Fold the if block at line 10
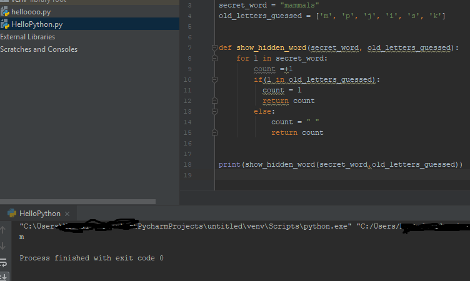The height and width of the screenshot is (281, 470). click(214, 80)
